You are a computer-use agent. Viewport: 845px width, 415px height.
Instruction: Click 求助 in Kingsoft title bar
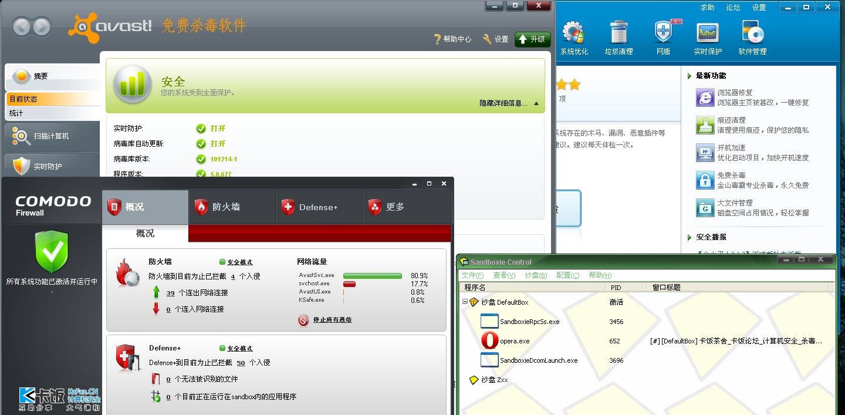click(708, 8)
